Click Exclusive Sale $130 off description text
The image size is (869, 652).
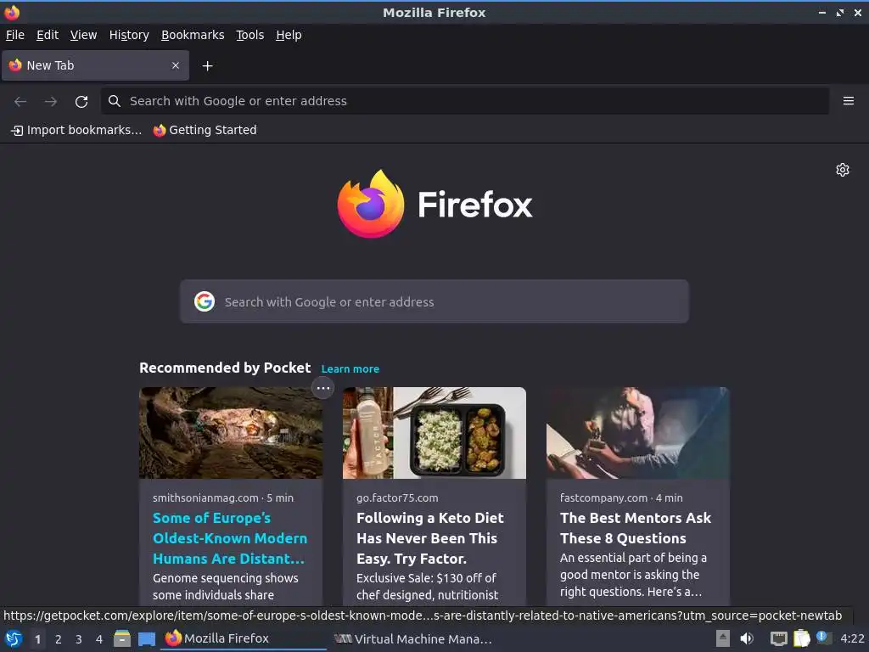pos(428,587)
